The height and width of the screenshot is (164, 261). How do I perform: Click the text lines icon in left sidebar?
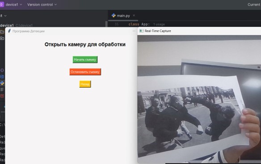(x=2, y=89)
